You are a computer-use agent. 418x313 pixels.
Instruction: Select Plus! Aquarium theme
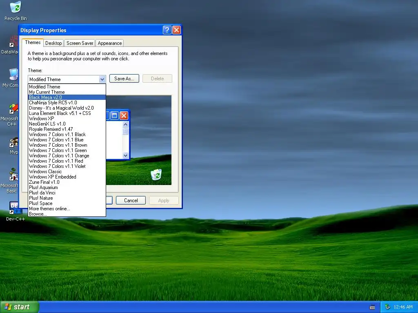pyautogui.click(x=67, y=187)
